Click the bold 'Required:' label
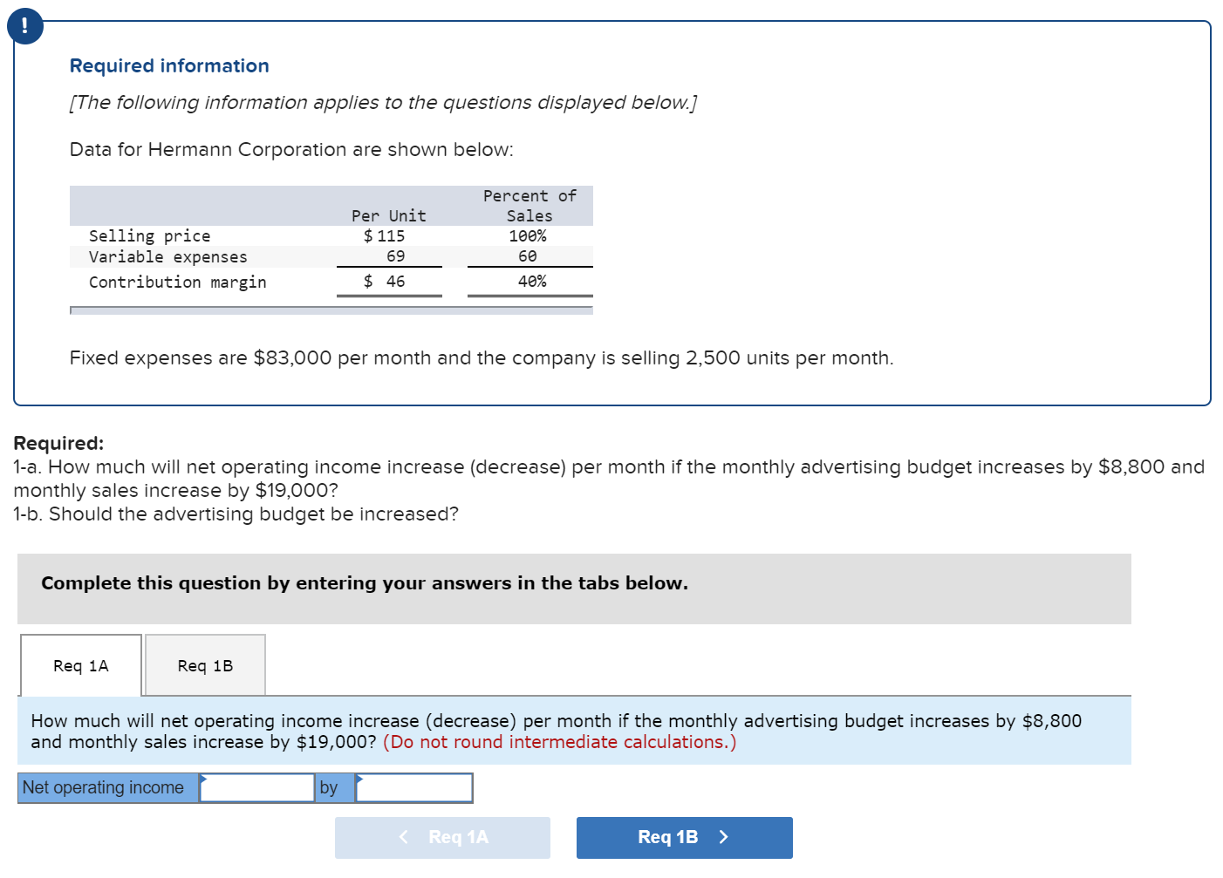The image size is (1223, 878). click(58, 443)
